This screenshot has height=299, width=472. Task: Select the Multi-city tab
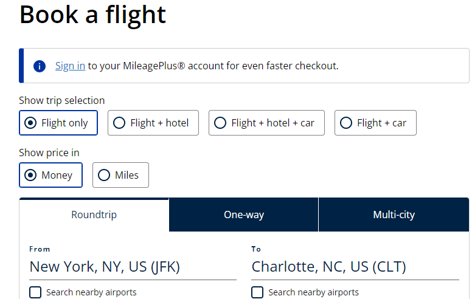(x=394, y=215)
